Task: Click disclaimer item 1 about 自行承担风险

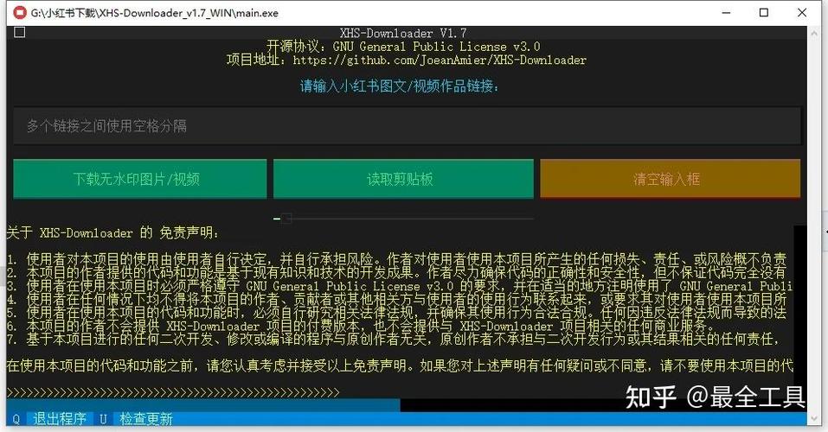Action: (396, 259)
